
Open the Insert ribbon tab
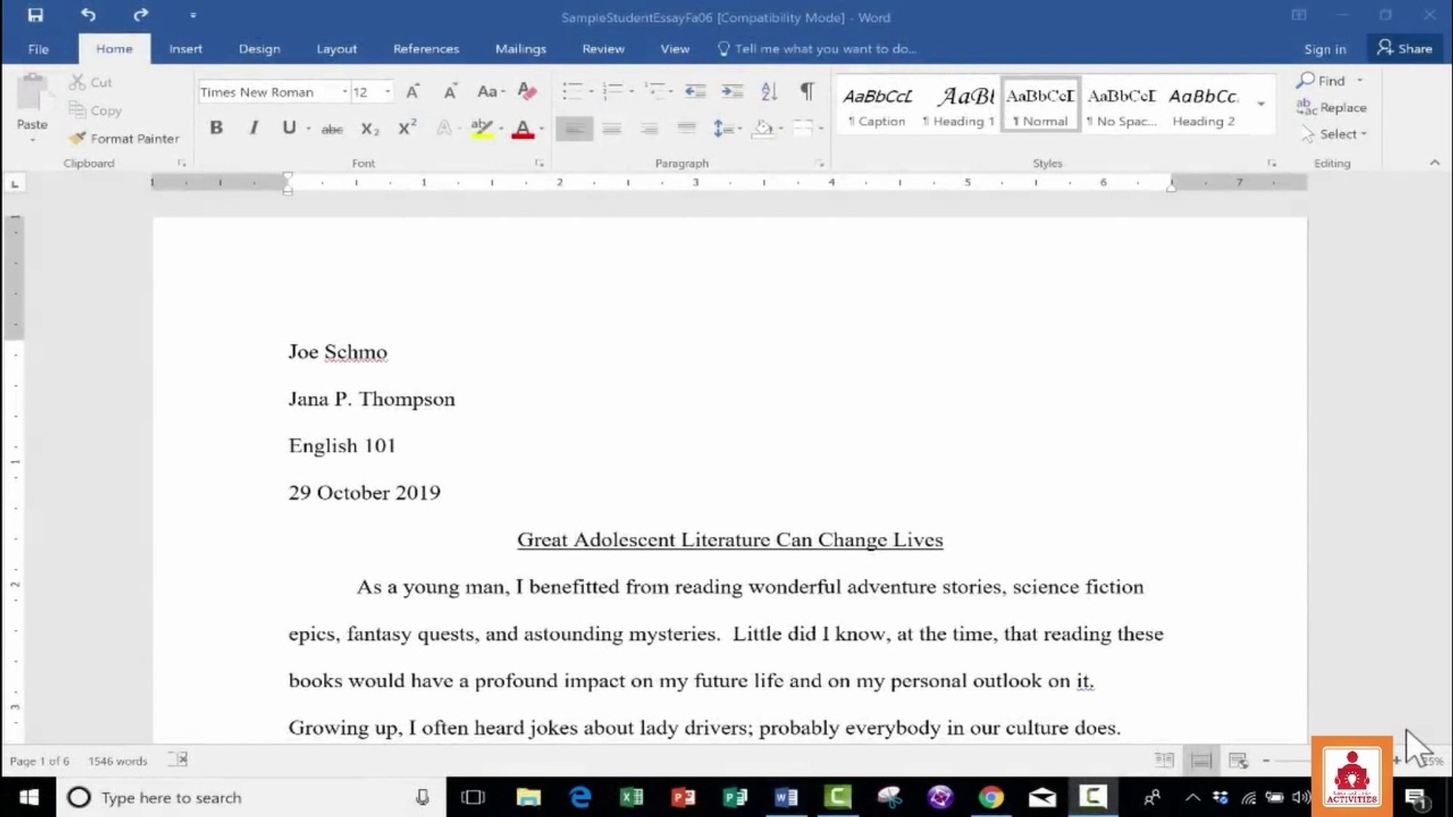point(185,48)
